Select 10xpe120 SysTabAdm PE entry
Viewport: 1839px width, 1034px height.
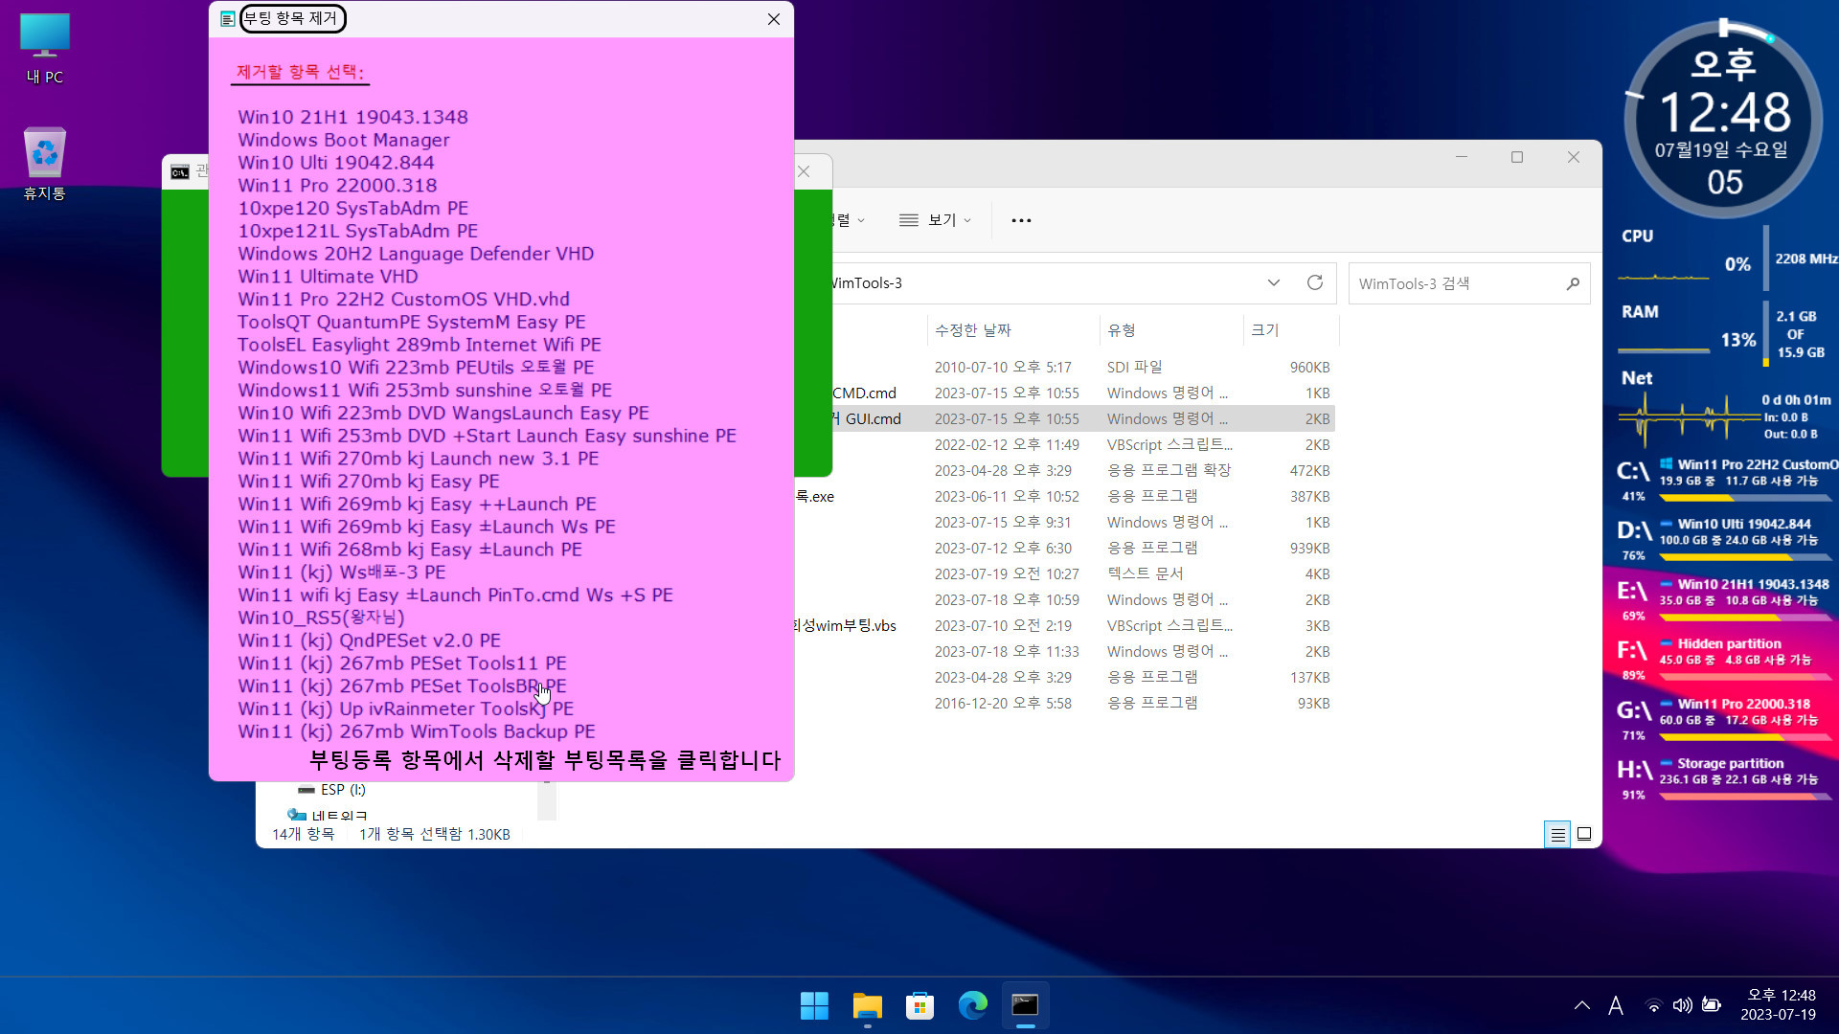tap(352, 208)
